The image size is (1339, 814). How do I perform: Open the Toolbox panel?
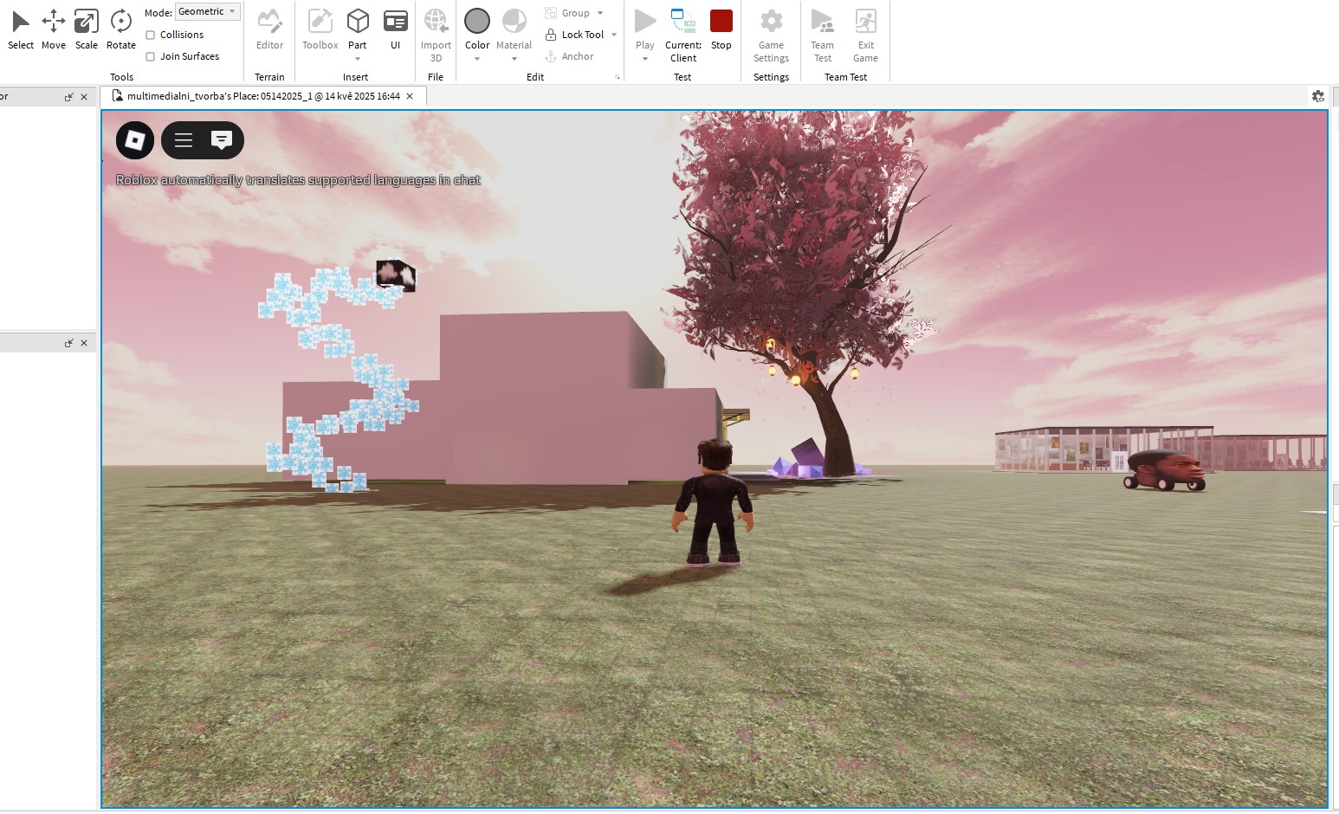pos(320,29)
